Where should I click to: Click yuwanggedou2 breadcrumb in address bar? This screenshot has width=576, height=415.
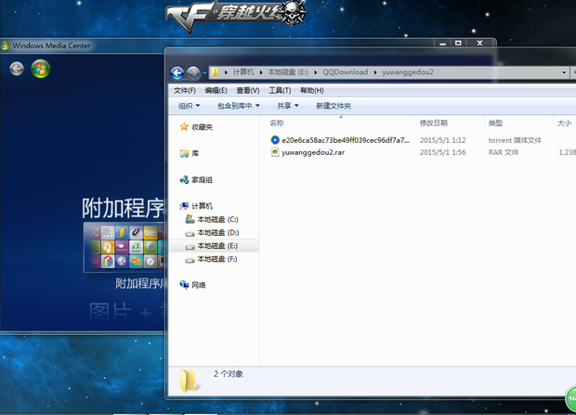click(408, 72)
